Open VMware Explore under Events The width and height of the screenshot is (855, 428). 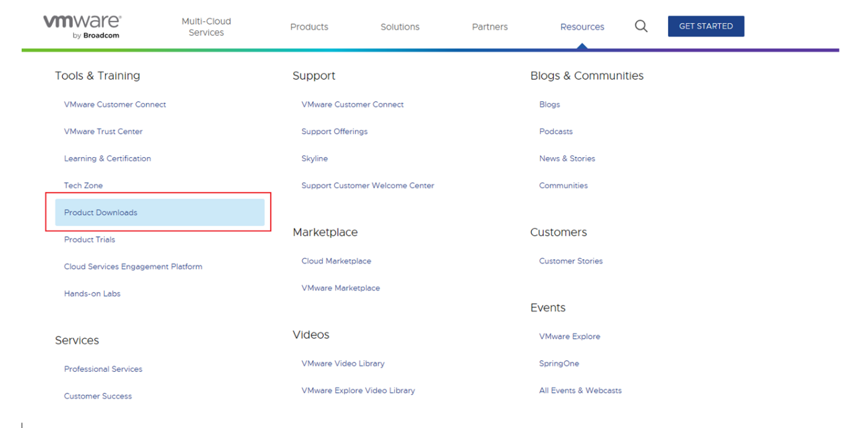click(x=570, y=336)
